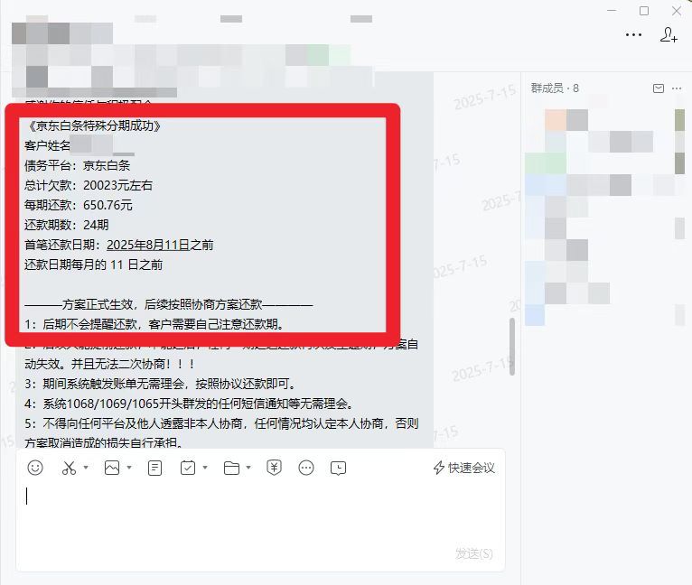Open the schedule task icon
Viewport: 692px width, 585px height.
[x=188, y=468]
